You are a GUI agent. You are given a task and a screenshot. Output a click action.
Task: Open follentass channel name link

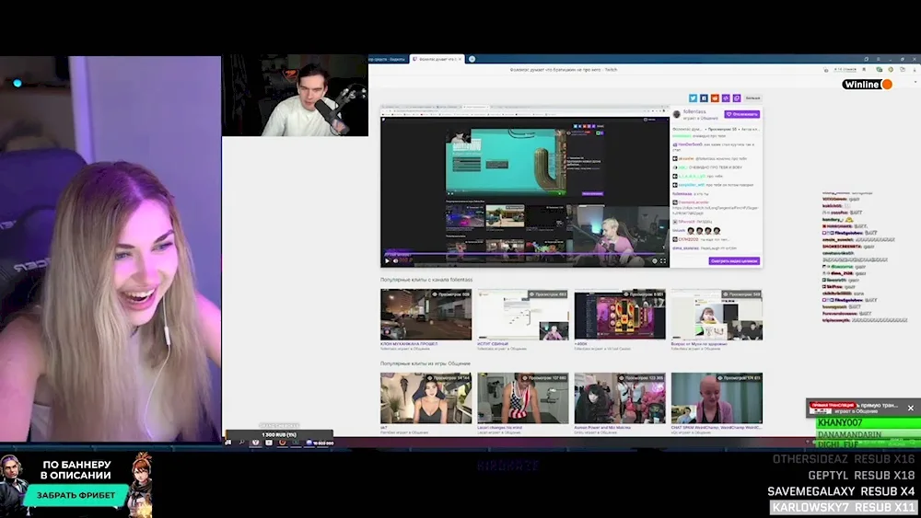694,111
